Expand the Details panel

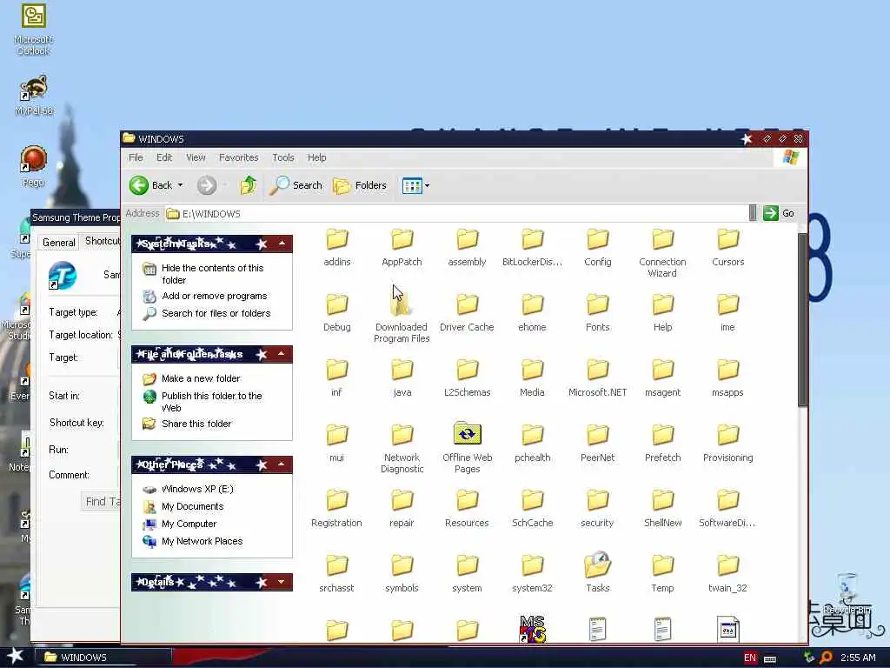[282, 582]
